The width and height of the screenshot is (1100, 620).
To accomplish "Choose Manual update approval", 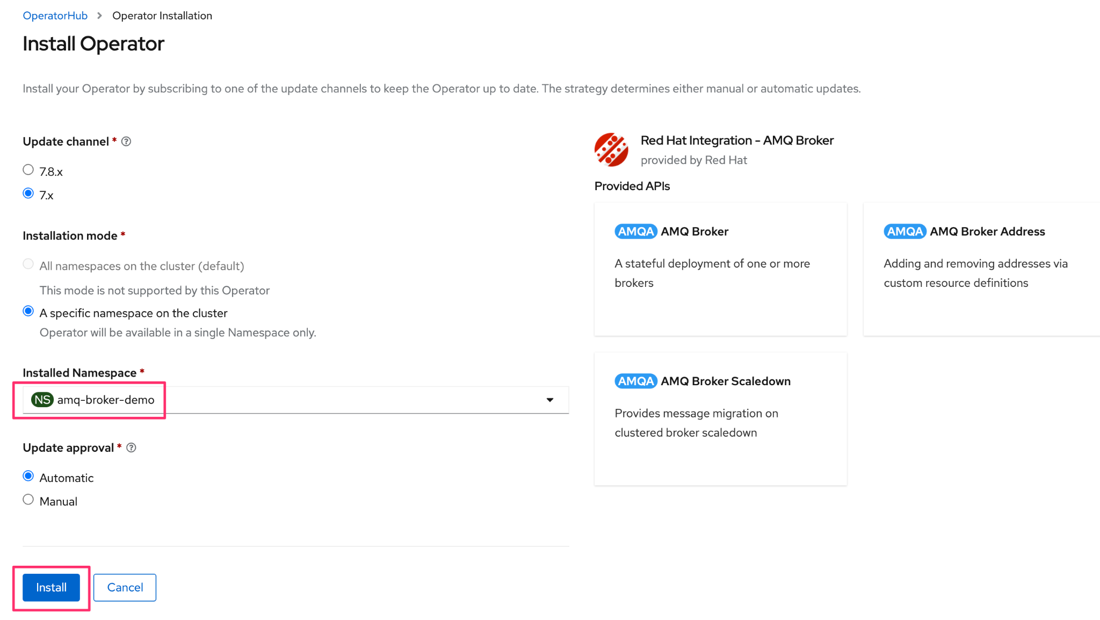I will [x=28, y=500].
